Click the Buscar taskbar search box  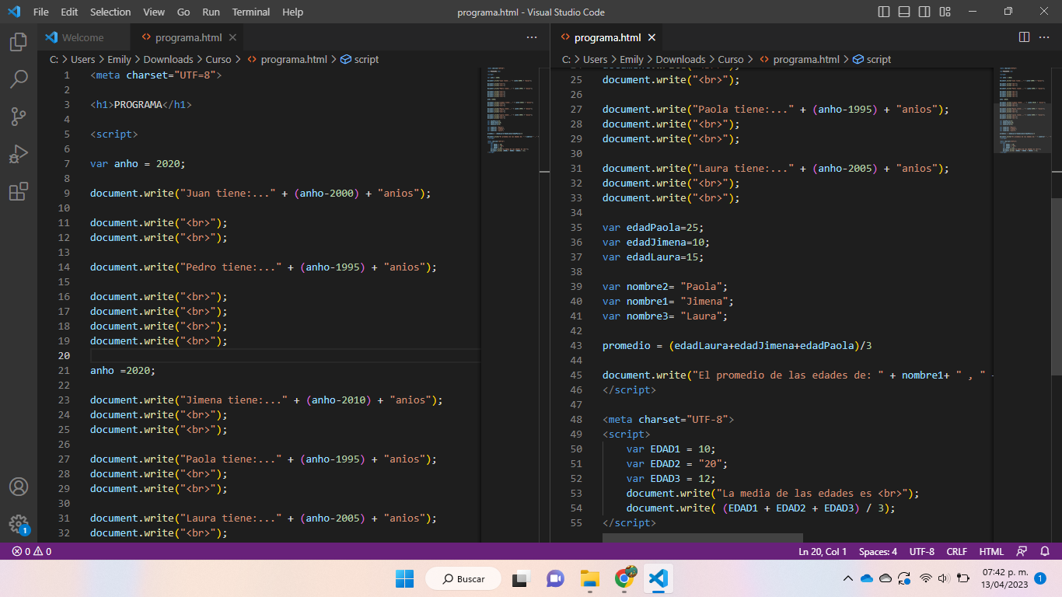point(463,578)
